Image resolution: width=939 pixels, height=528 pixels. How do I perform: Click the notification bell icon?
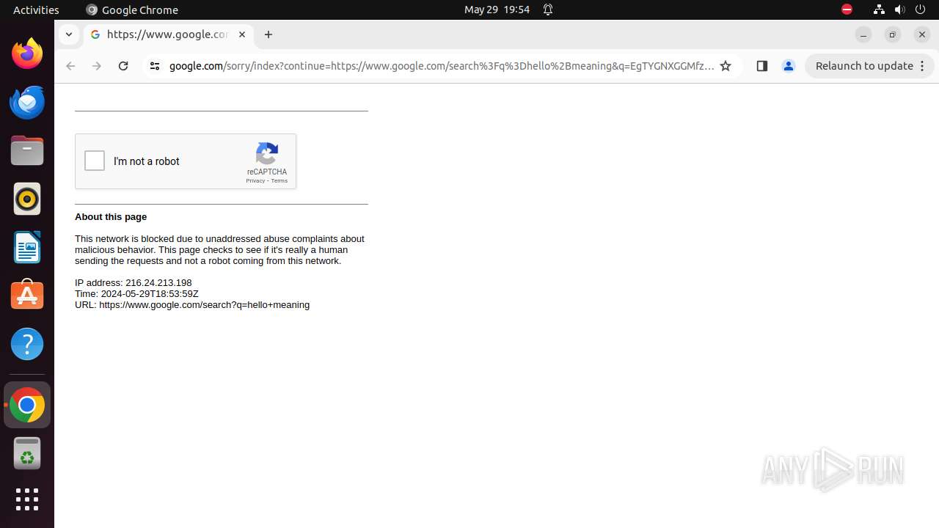(548, 10)
